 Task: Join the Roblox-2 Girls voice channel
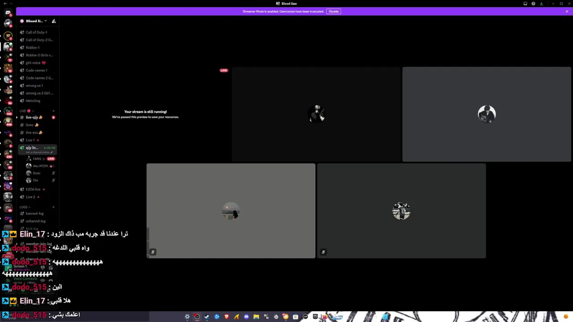(37, 55)
